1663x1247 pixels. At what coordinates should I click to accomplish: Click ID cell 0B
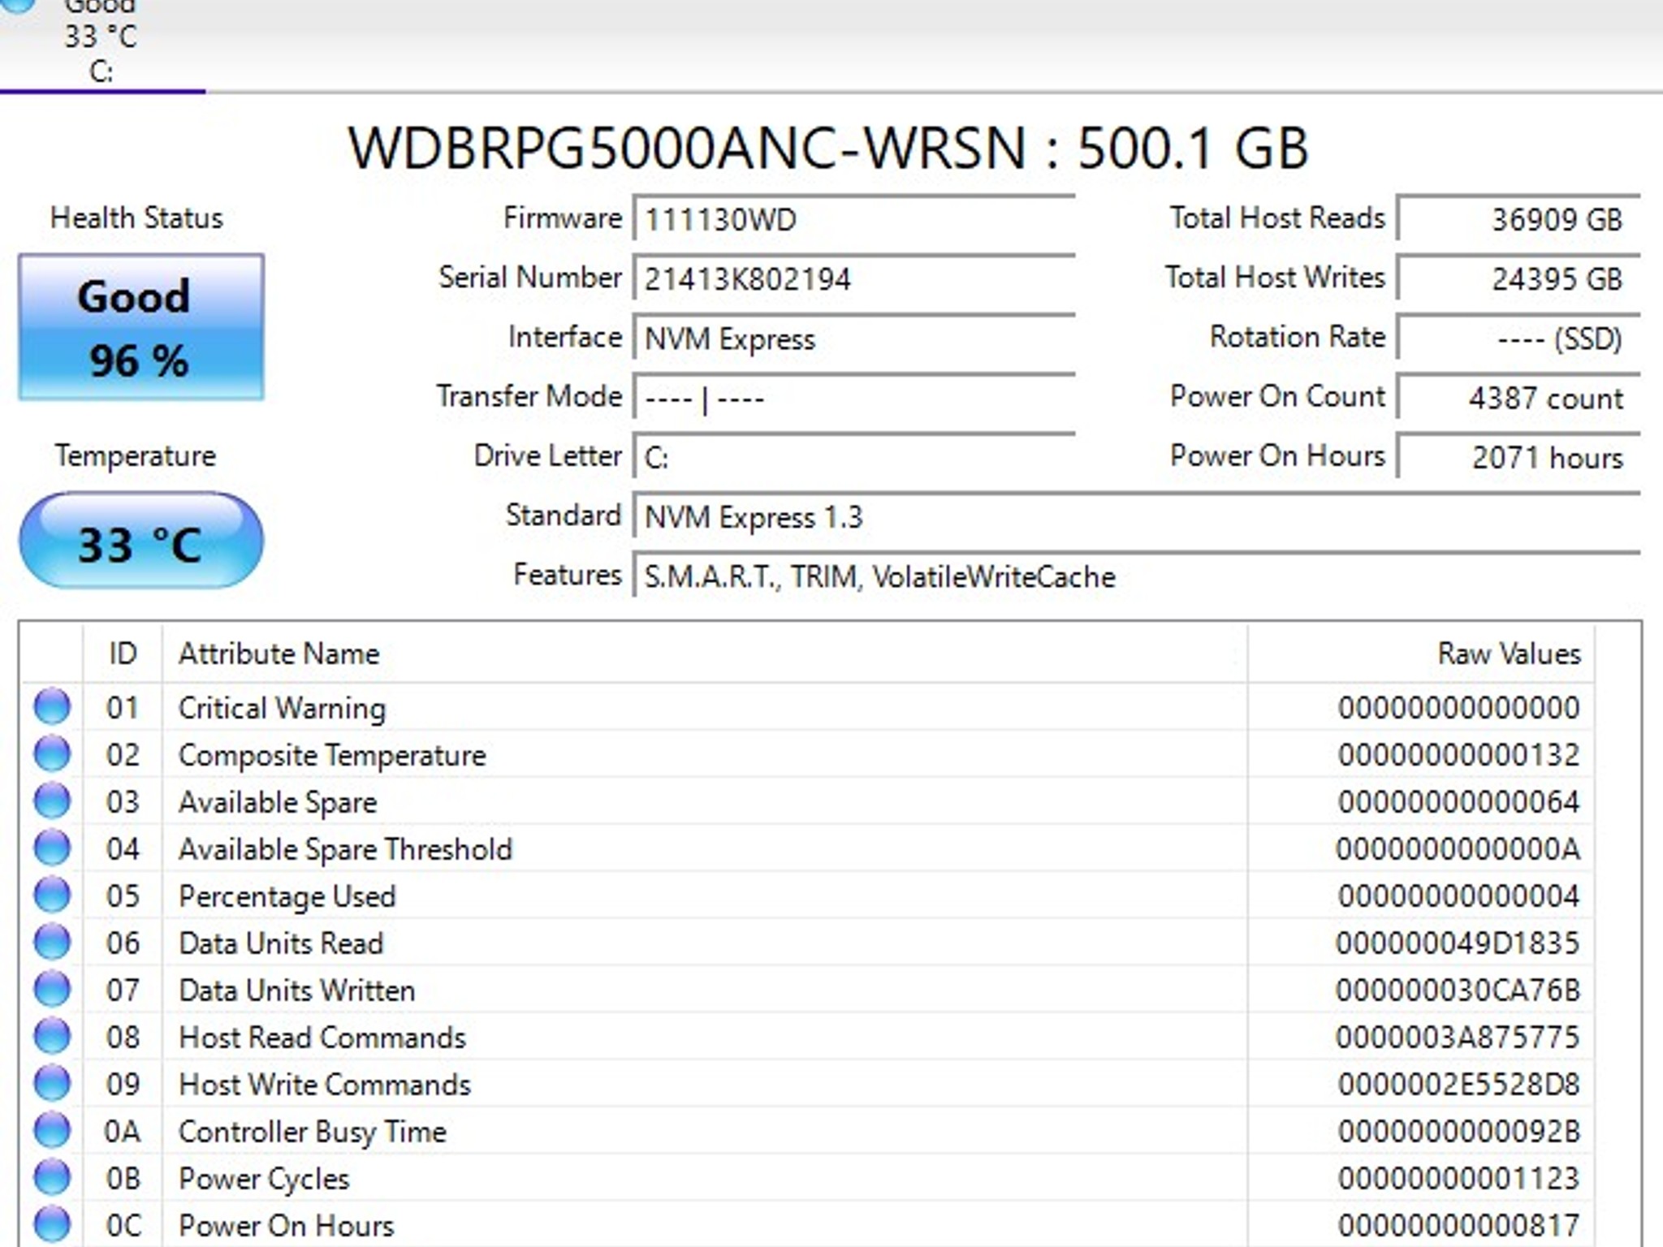point(123,1179)
